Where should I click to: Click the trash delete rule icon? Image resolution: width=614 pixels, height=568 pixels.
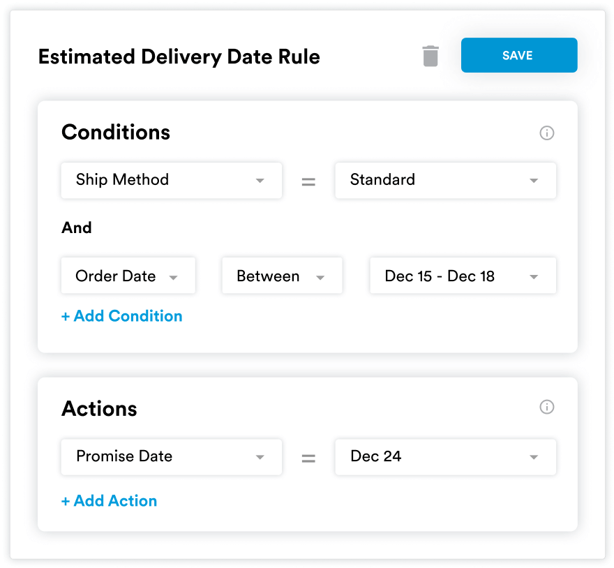pyautogui.click(x=430, y=56)
